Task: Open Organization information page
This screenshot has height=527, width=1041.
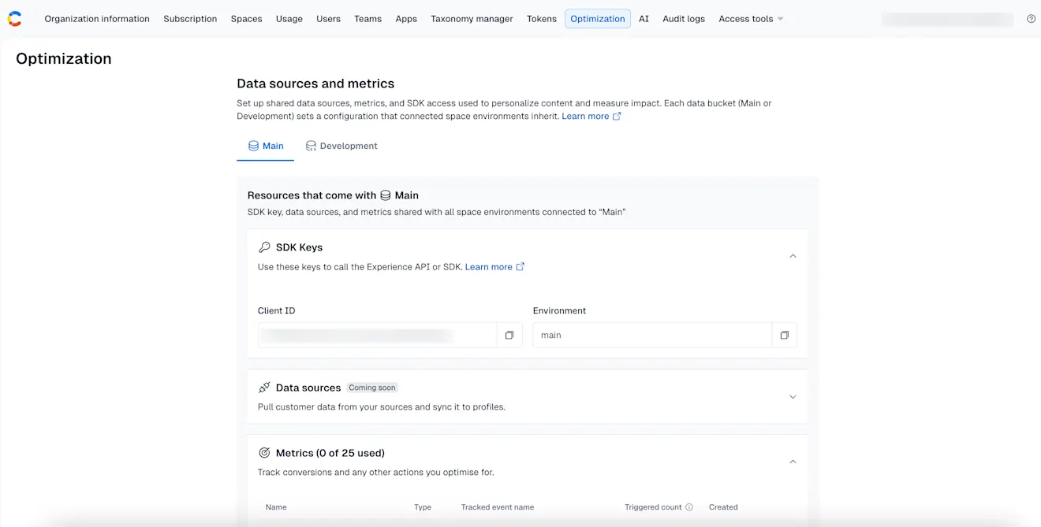Action: 97,19
